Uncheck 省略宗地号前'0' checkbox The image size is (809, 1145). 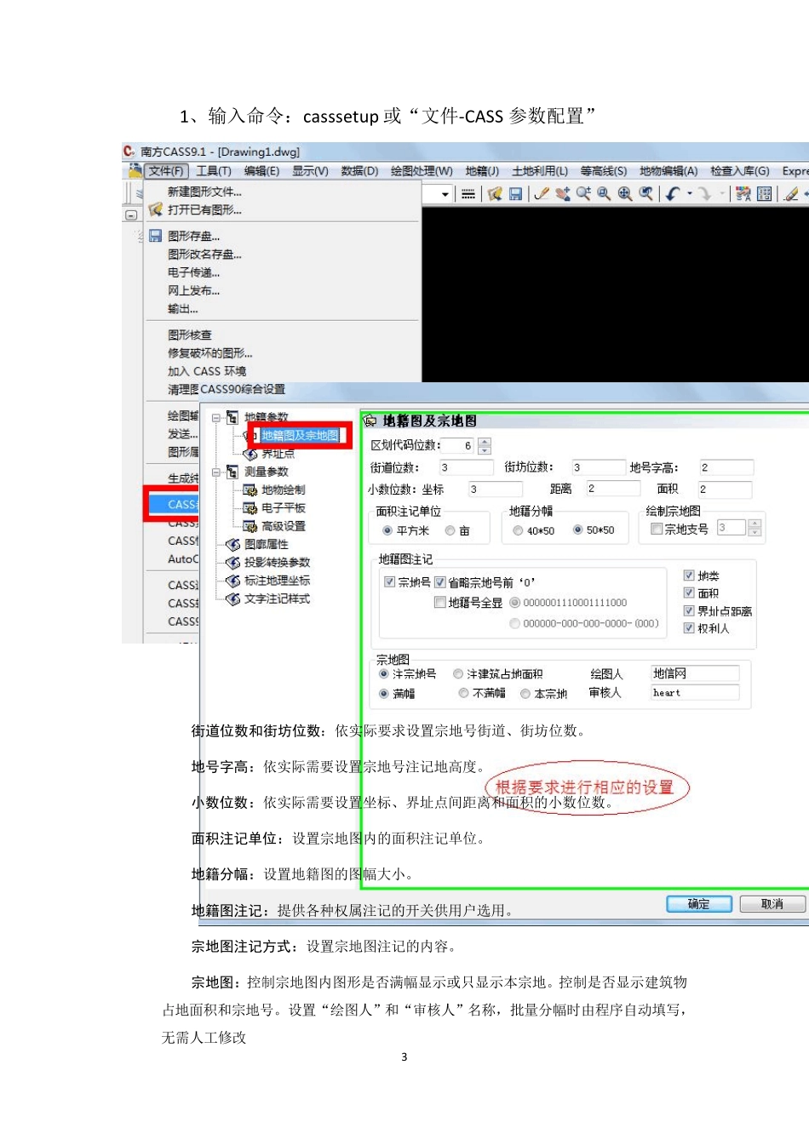440,582
